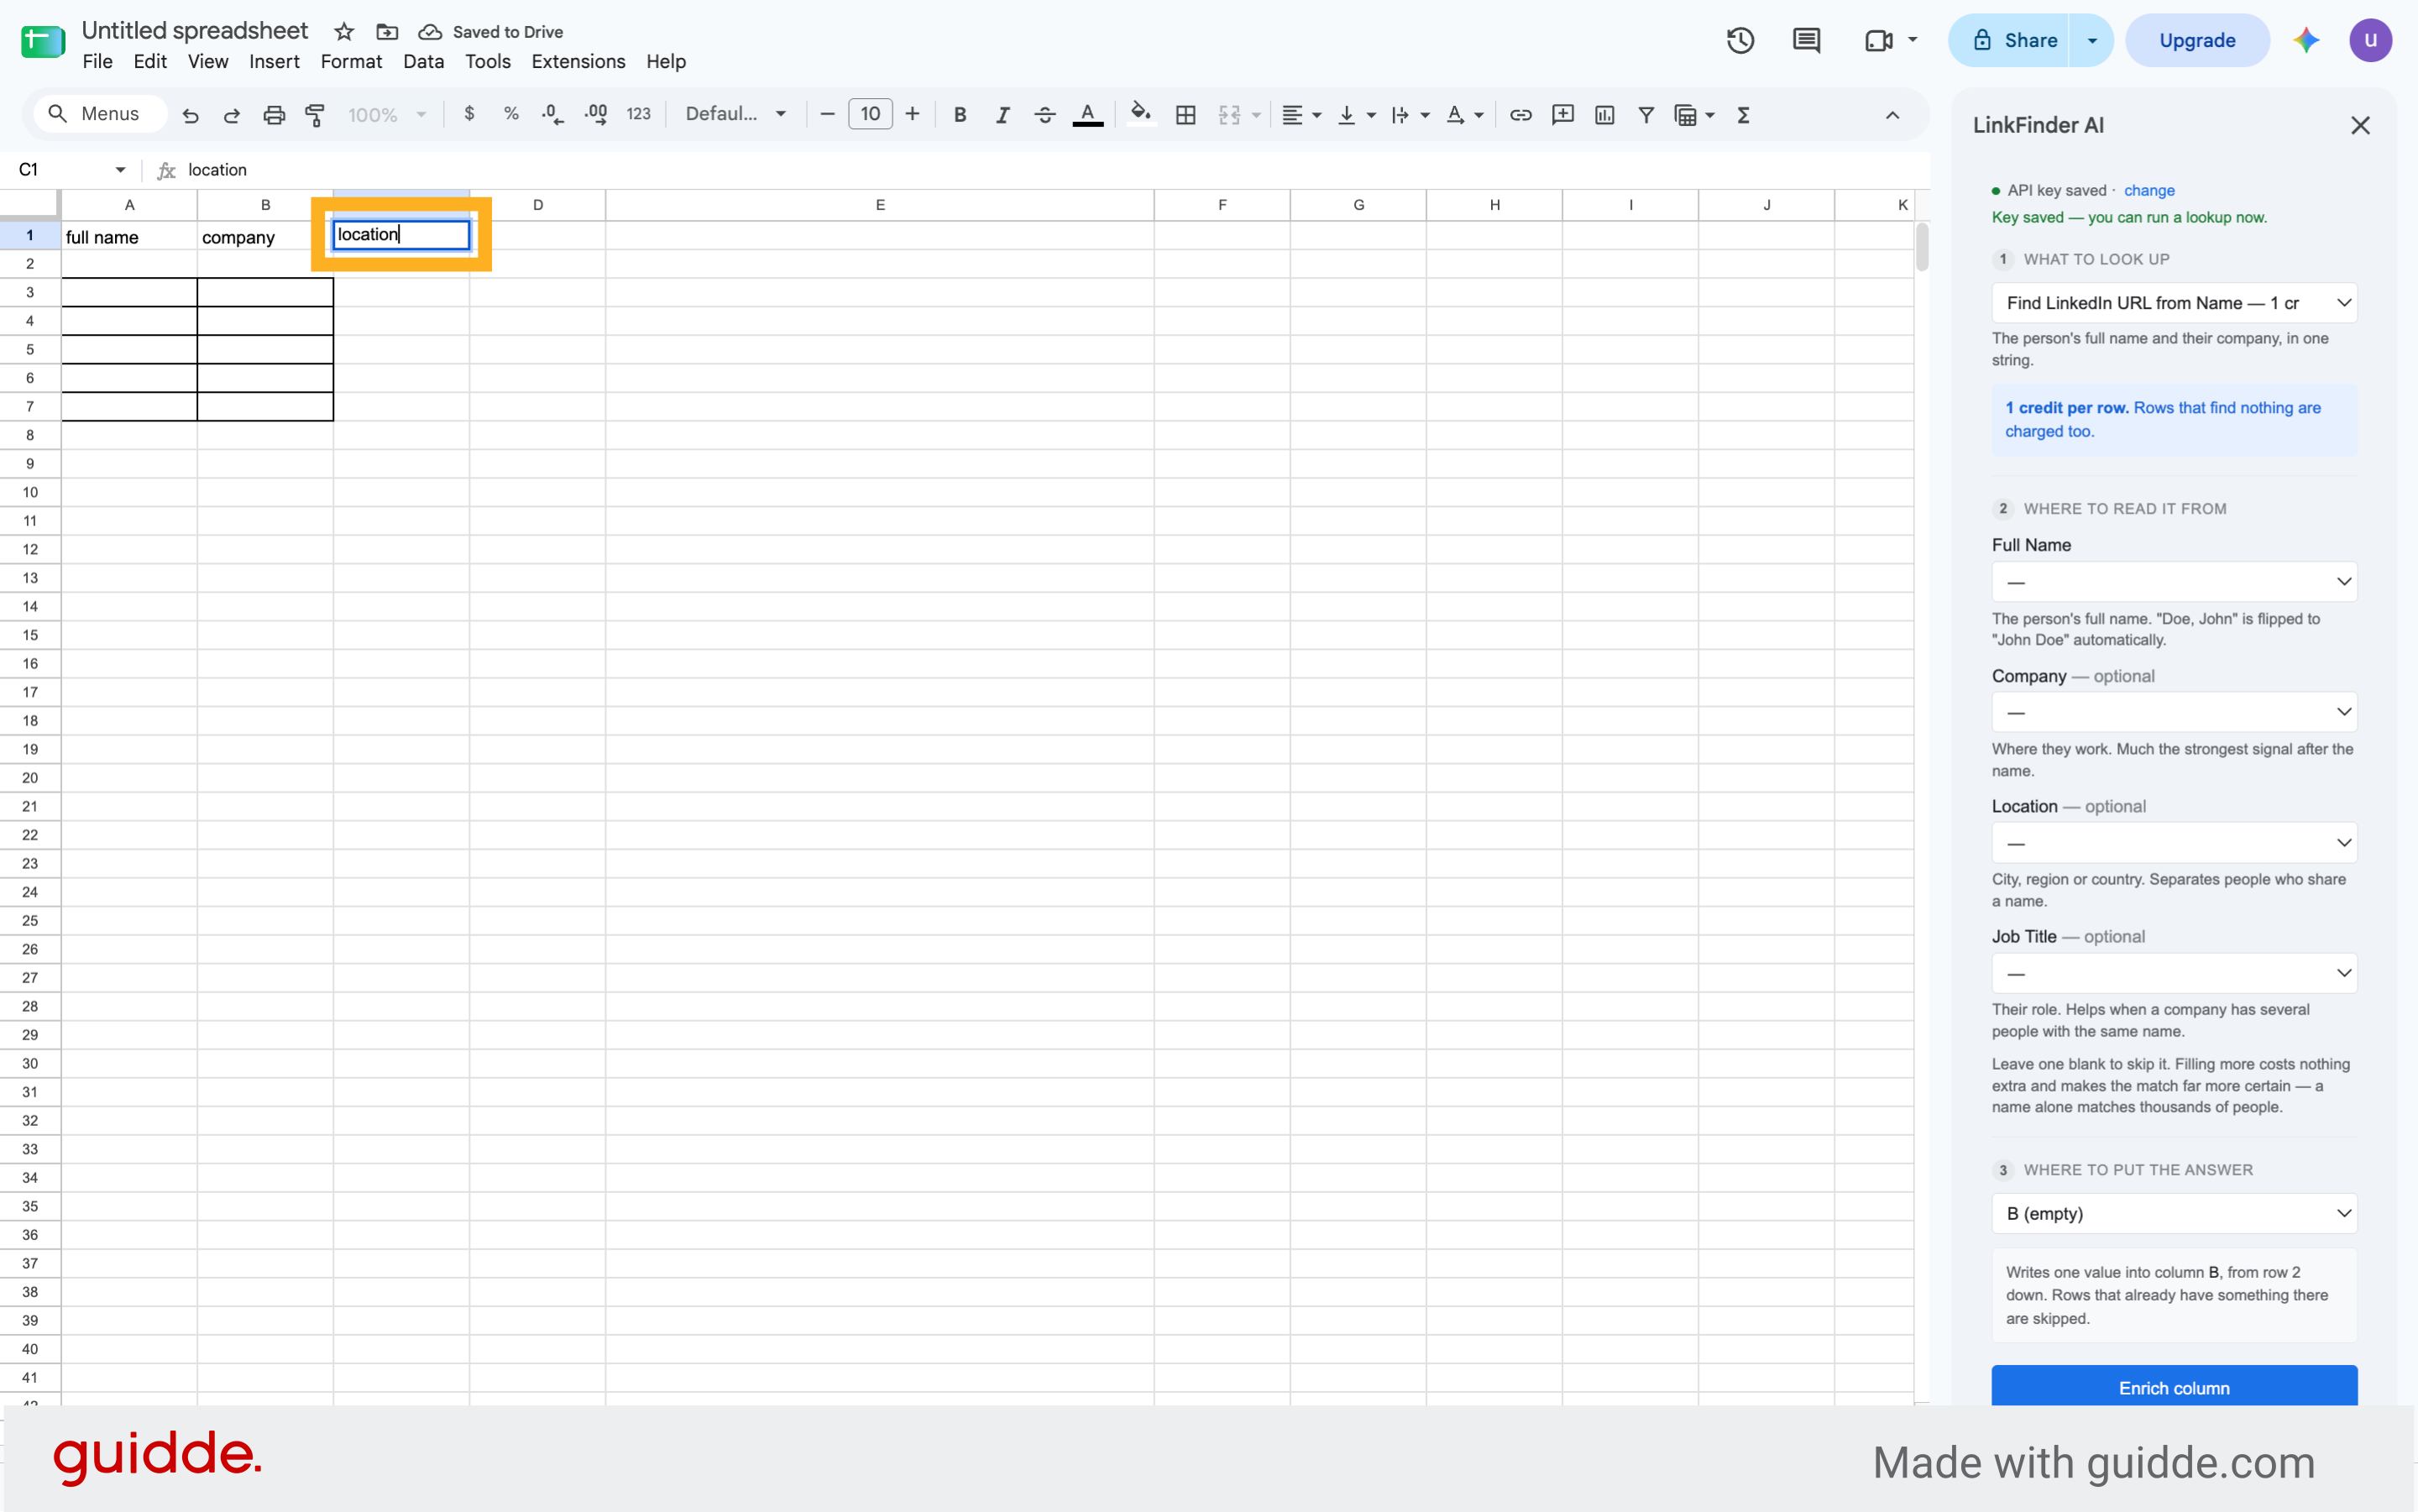Open the Borders tool
2418x1512 pixels.
pyautogui.click(x=1186, y=115)
